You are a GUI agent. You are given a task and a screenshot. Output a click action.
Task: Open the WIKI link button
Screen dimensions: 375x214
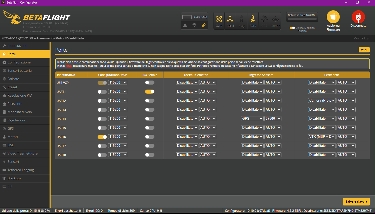[x=364, y=50]
